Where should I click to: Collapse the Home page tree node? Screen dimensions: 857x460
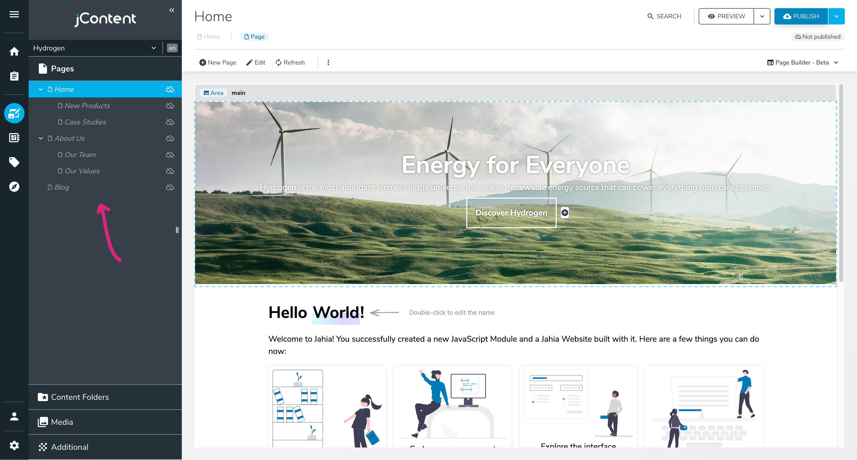(x=41, y=89)
